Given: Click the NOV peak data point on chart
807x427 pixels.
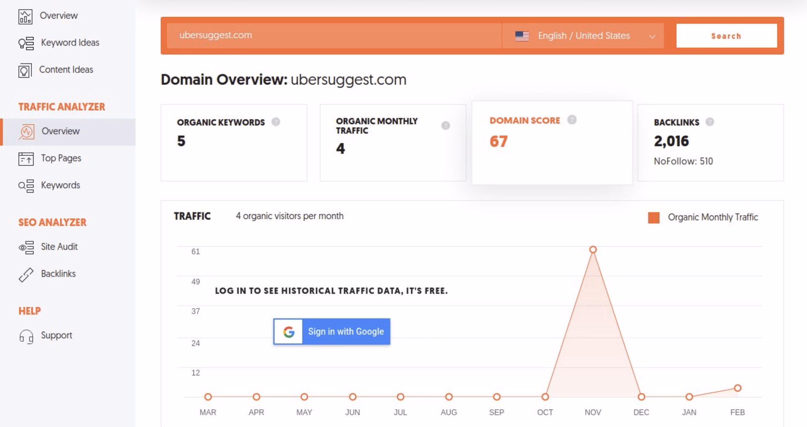Looking at the screenshot, I should tap(593, 250).
